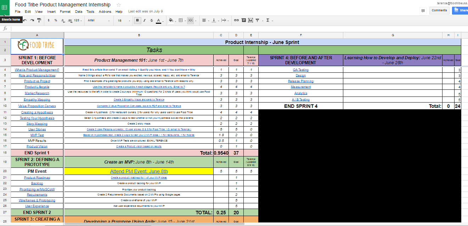The width and height of the screenshot is (468, 226).
Task: Toggle Bold formatting
Action: (x=137, y=21)
